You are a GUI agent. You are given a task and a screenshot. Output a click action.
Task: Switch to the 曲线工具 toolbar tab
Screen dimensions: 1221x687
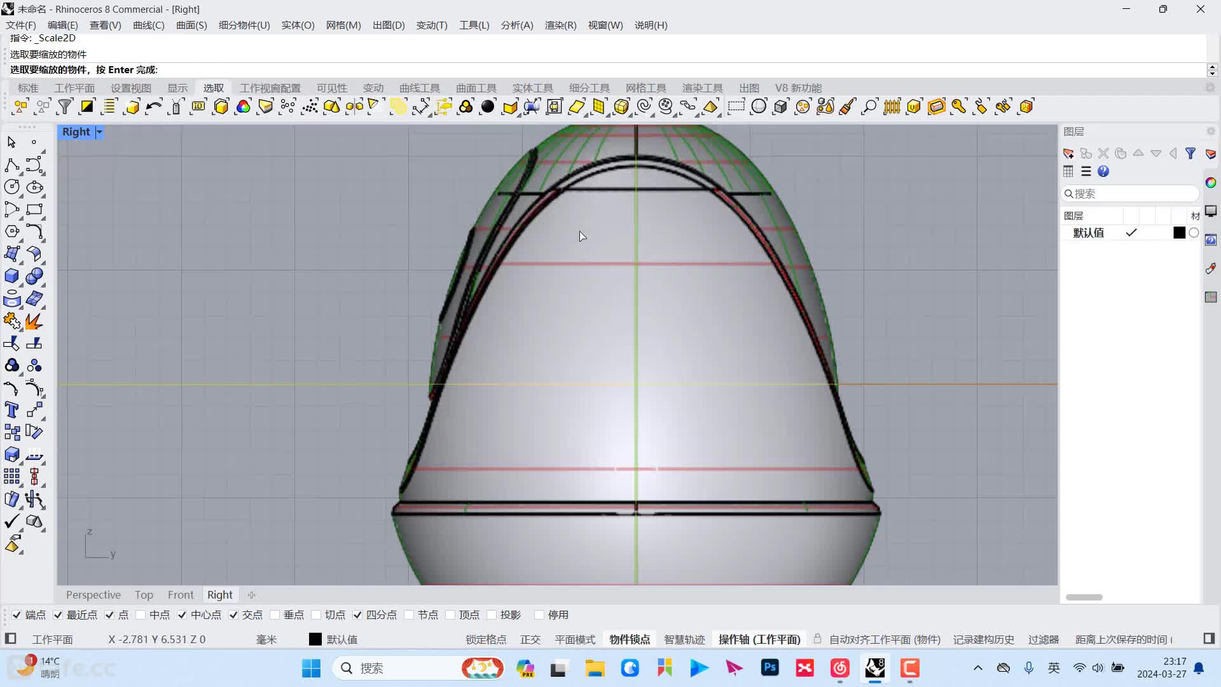(x=420, y=88)
